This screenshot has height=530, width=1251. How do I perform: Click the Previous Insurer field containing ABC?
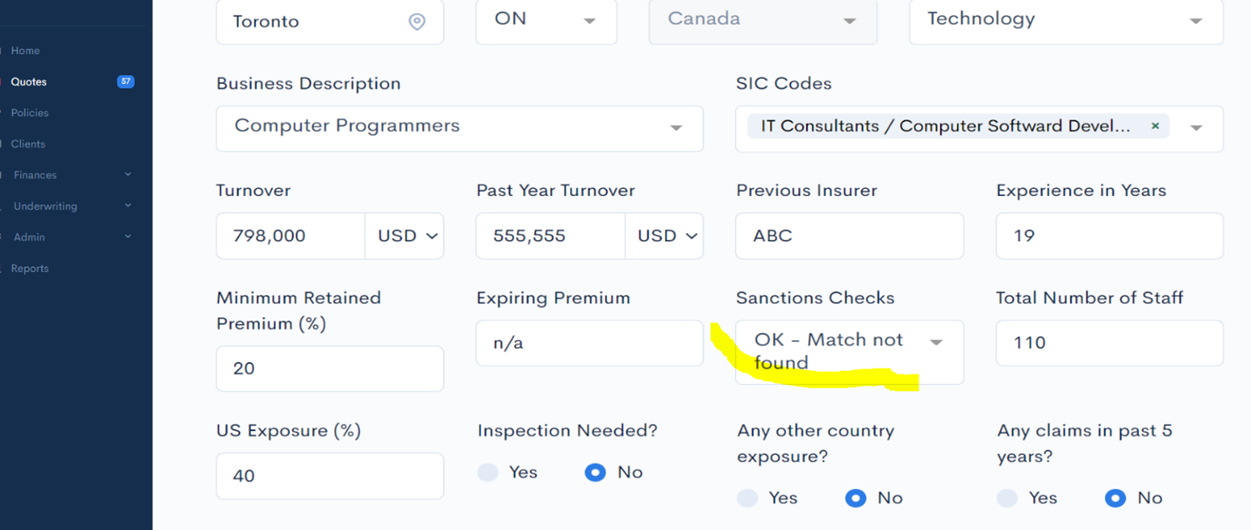[849, 236]
